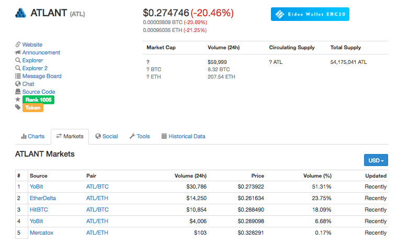Click the link icon beside Website
Screen dimensions: 397x242
18,45
